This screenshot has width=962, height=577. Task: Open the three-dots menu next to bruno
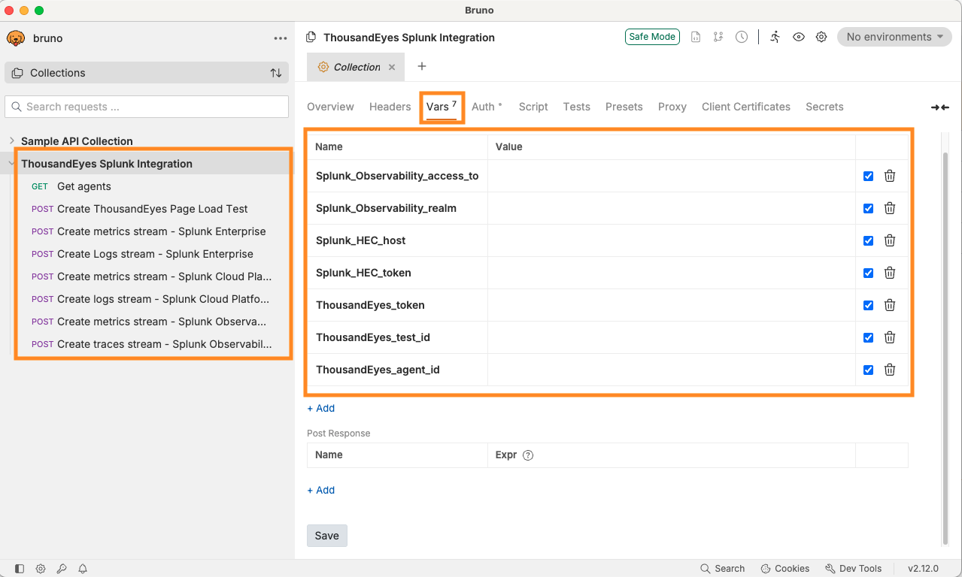pos(281,38)
